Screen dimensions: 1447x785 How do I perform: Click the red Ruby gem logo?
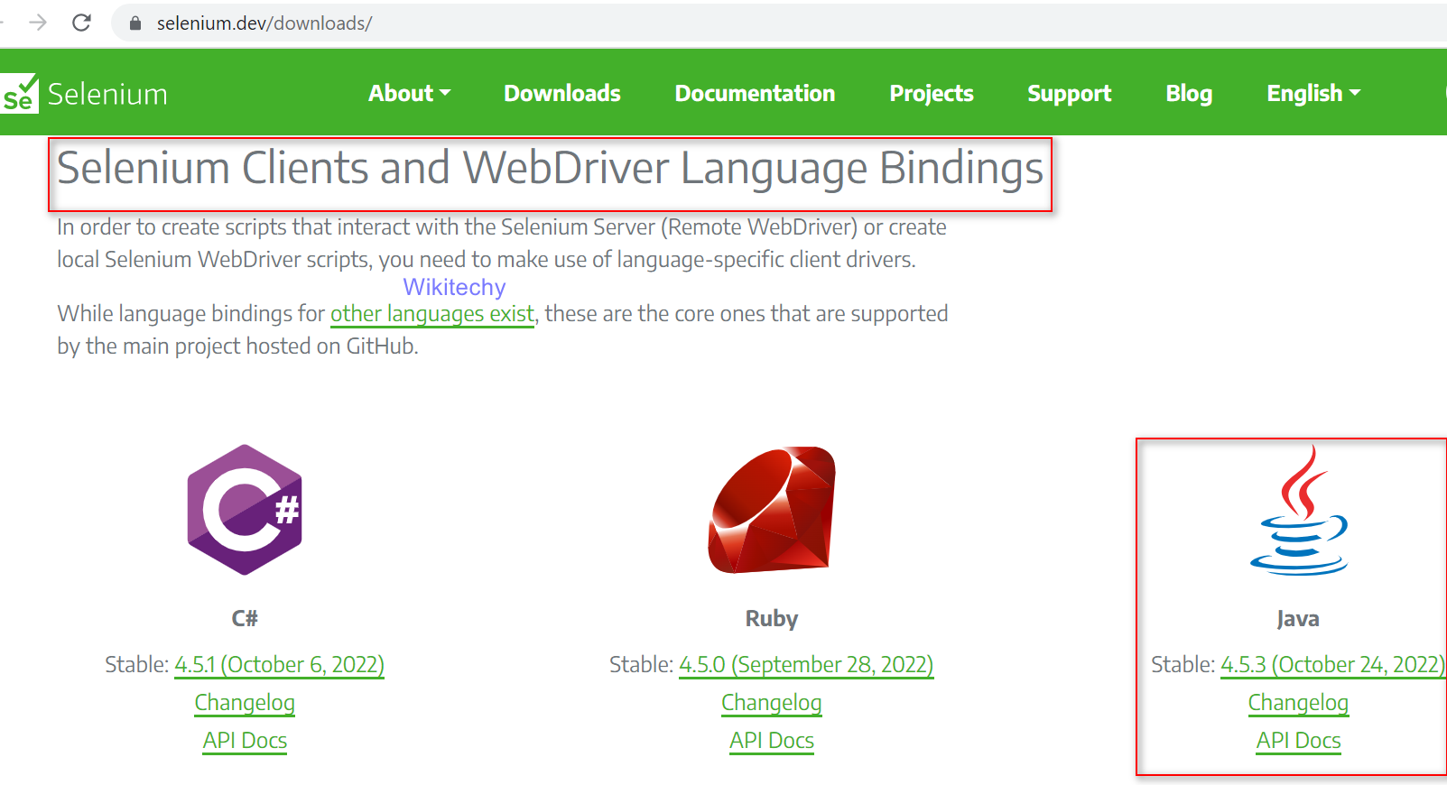coord(772,510)
